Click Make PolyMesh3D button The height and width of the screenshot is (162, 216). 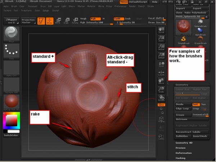[196, 13]
